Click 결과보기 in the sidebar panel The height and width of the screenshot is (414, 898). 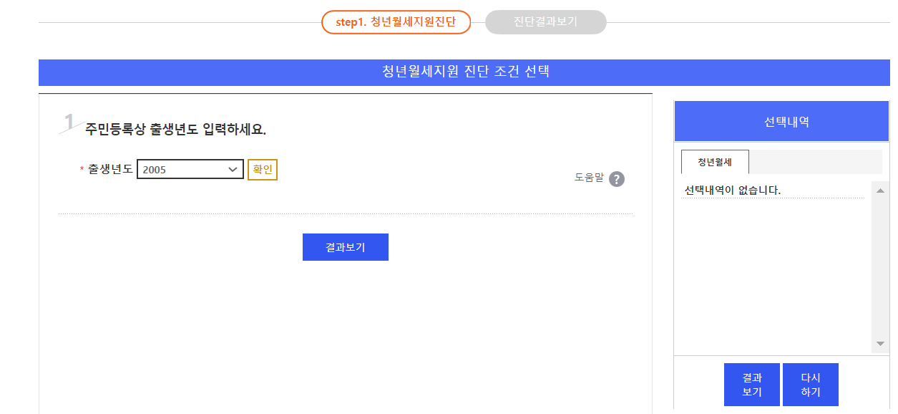pos(752,384)
